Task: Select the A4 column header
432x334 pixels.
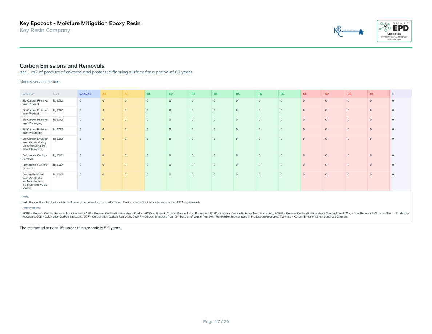Action: [104, 94]
